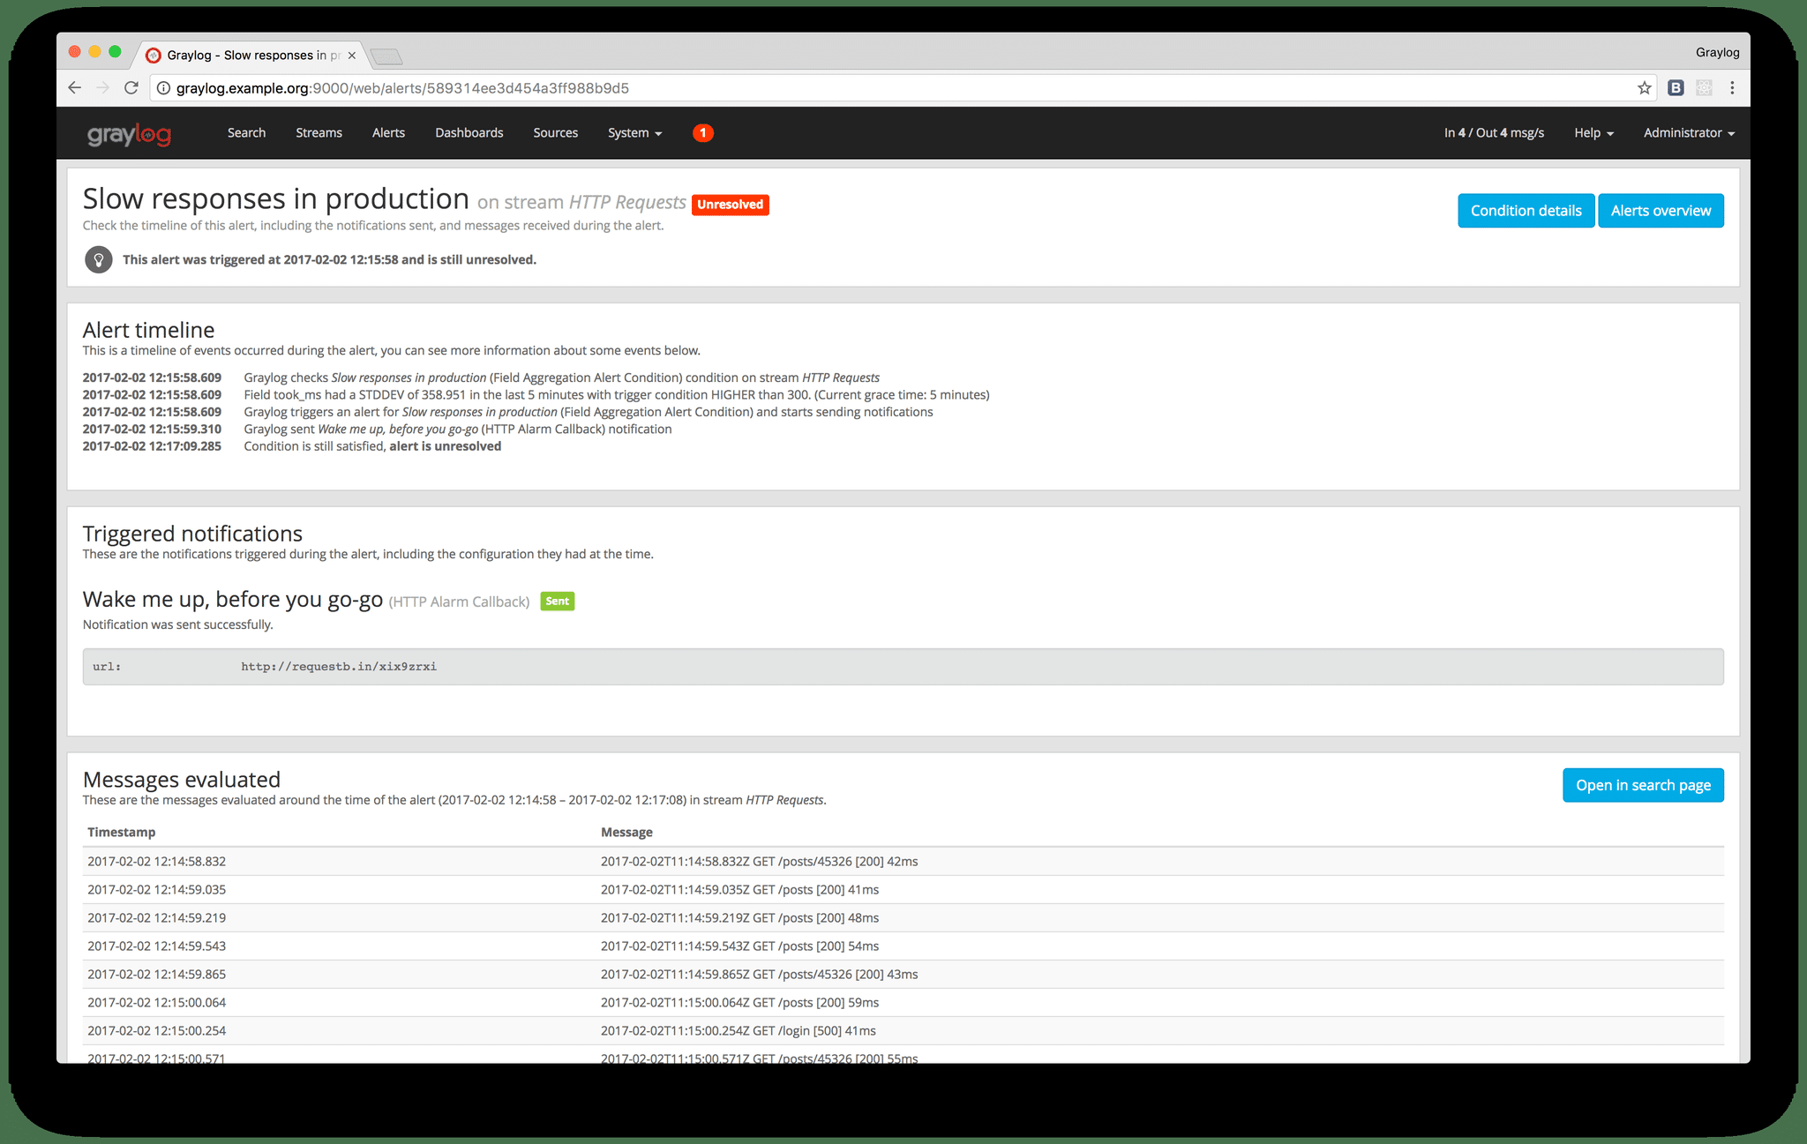Click the red notification badge showing 1

coord(702,132)
